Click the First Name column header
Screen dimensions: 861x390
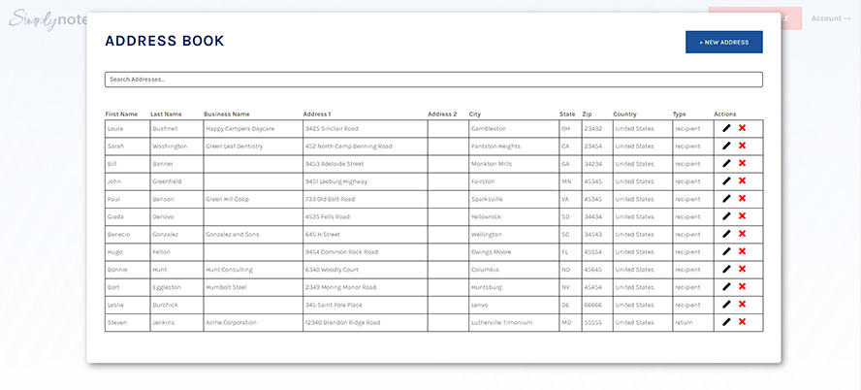tap(121, 114)
